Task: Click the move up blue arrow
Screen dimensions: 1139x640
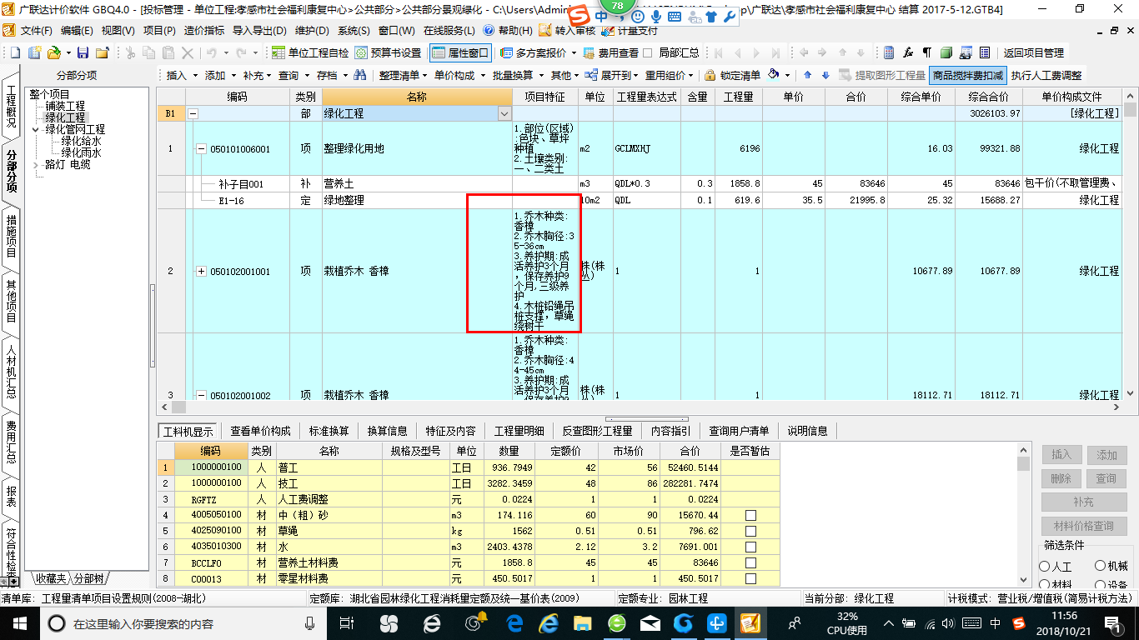Action: 808,75
